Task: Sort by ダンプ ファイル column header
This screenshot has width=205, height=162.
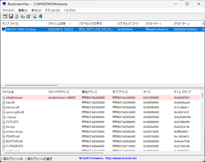Action: tap(24, 24)
